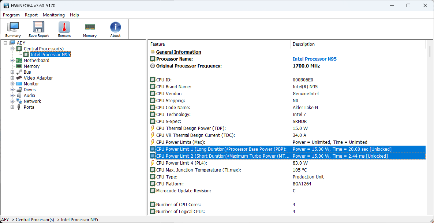The height and width of the screenshot is (223, 434).
Task: Expand the Bus tree node
Action: coord(12,72)
